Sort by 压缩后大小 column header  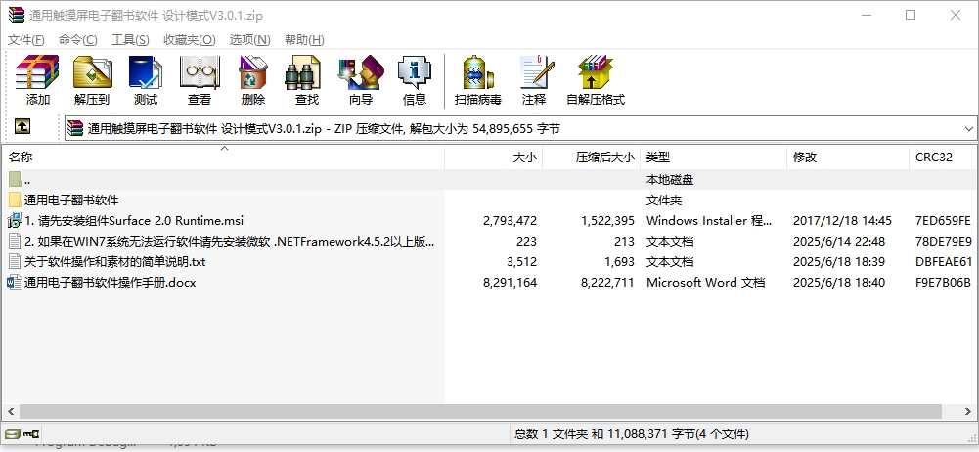pos(592,158)
